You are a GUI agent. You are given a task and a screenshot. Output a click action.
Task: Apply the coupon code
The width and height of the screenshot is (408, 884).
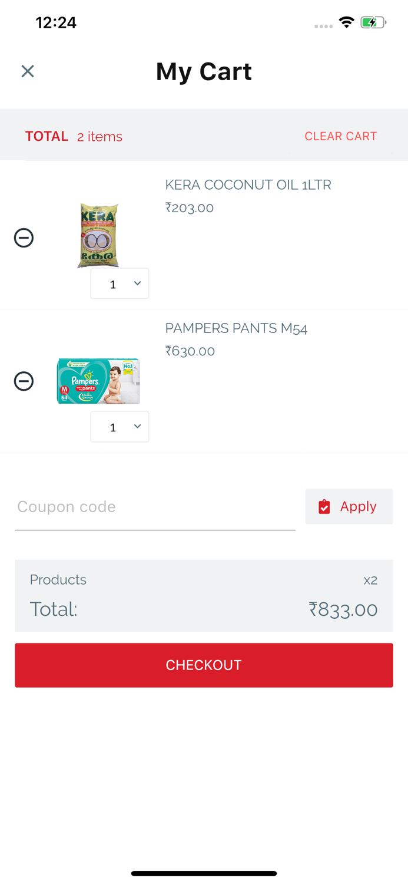click(349, 506)
